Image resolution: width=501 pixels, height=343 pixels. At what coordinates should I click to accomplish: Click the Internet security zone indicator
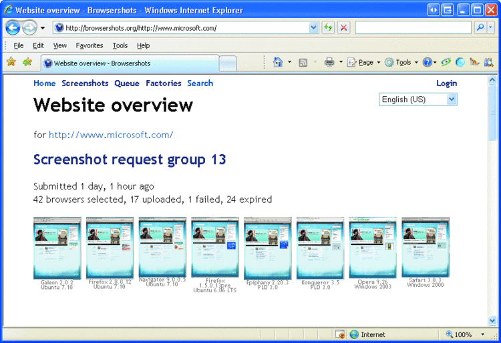(x=367, y=334)
